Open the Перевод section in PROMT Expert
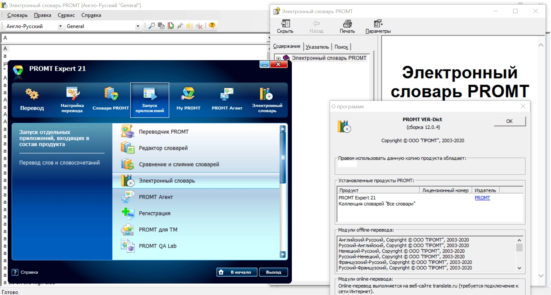Viewport: 551px width, 295px height. coord(32,100)
